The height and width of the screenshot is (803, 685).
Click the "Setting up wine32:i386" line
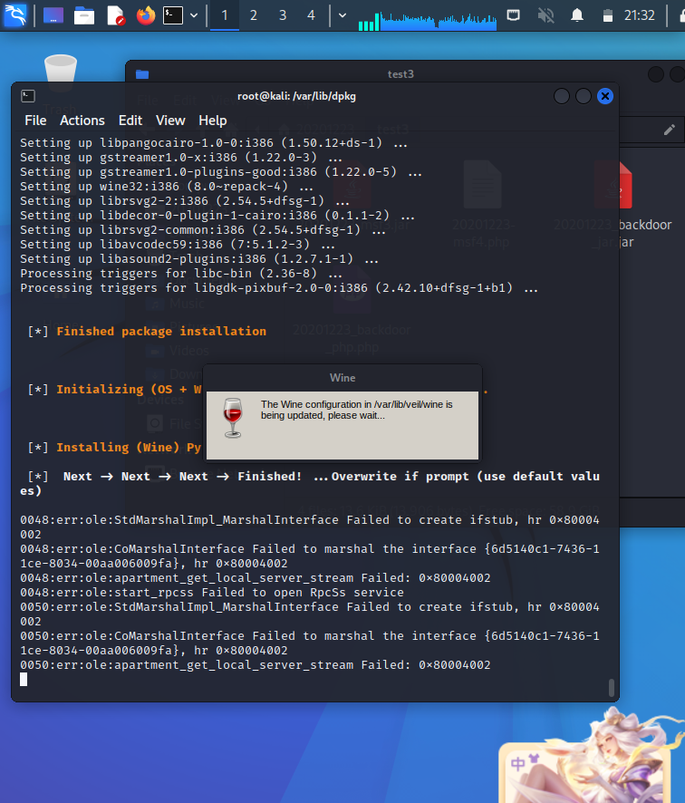click(167, 186)
